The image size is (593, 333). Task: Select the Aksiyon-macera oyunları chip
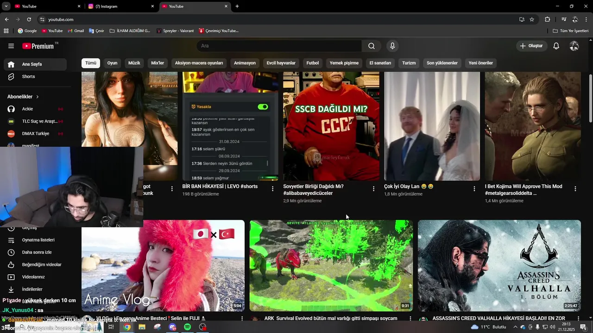(x=199, y=63)
